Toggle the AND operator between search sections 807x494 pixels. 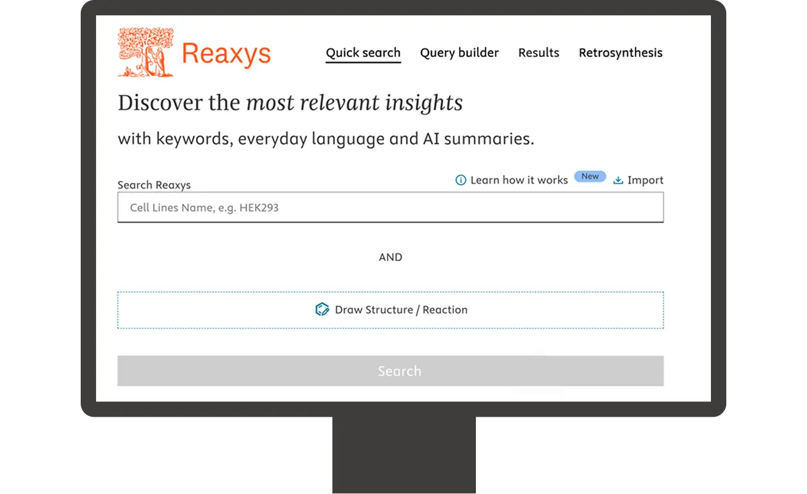pos(391,257)
